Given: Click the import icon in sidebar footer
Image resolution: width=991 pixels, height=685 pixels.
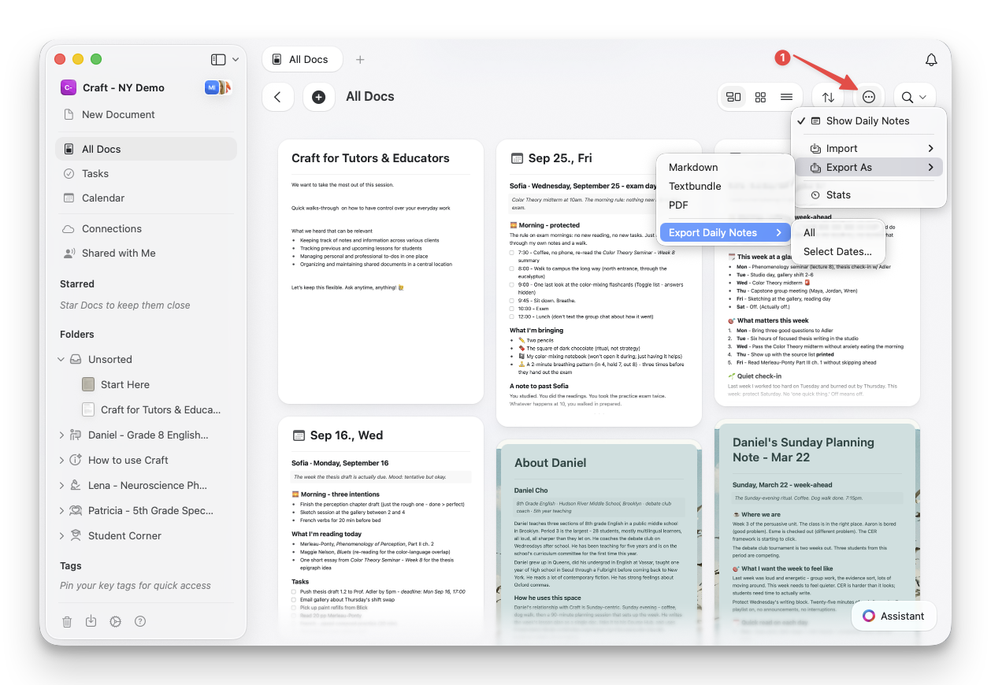Looking at the screenshot, I should pos(91,621).
